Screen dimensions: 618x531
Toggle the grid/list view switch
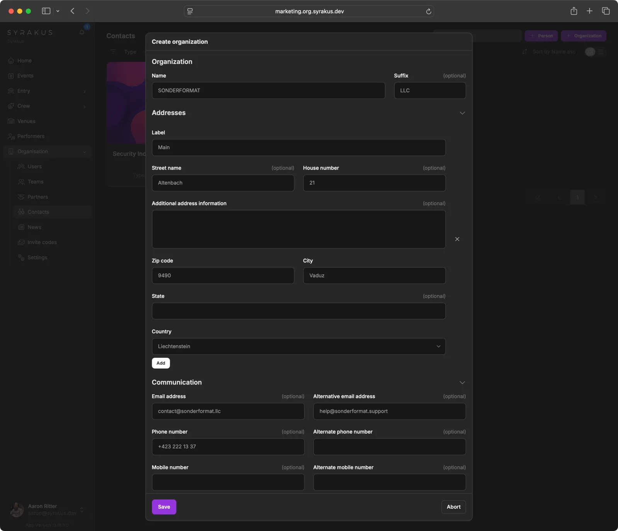point(595,52)
